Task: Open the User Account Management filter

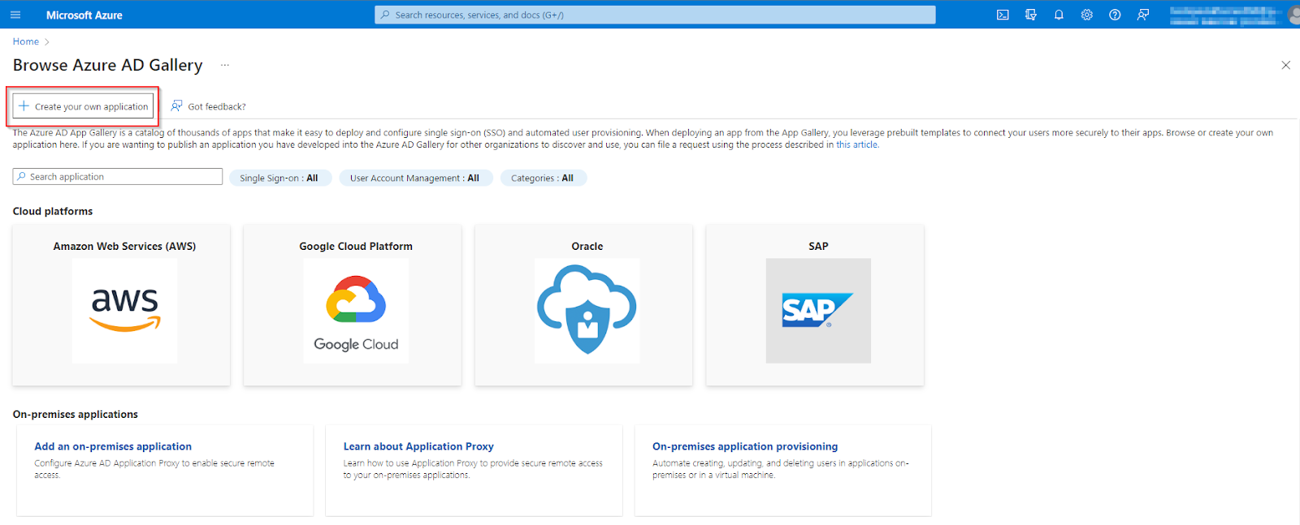Action: pos(415,178)
